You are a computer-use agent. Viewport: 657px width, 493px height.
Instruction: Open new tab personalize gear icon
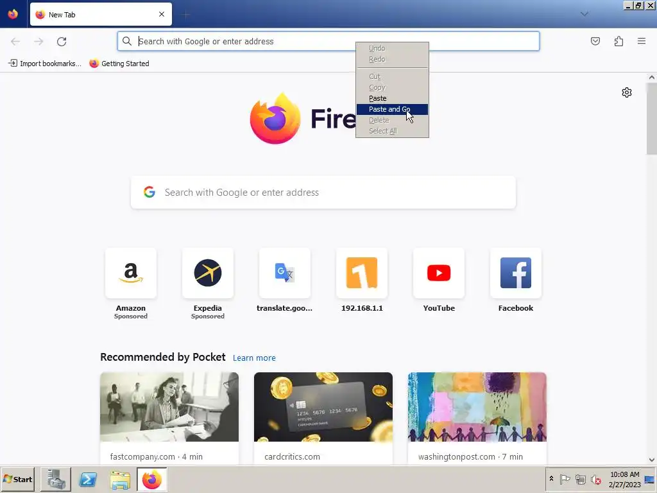[626, 92]
